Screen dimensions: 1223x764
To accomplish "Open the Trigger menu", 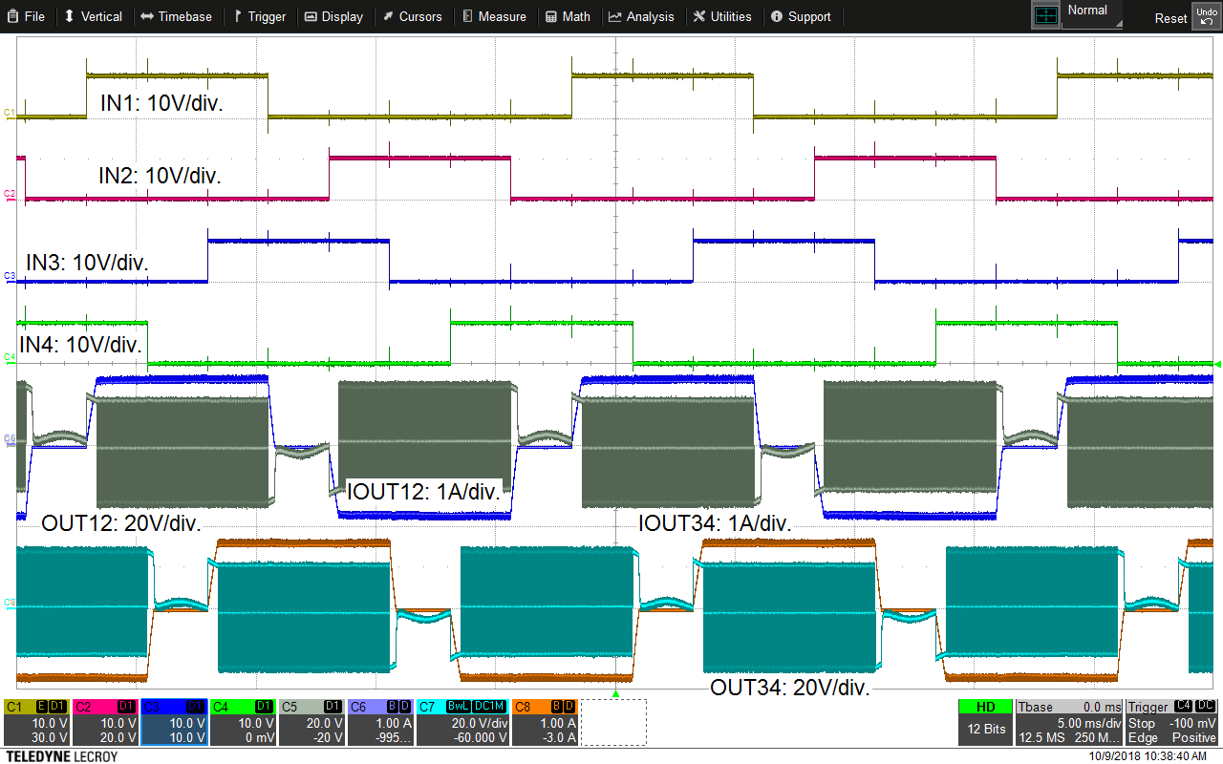I will click(x=259, y=16).
